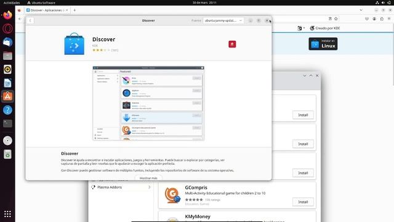
Task: Click the Instalar en Linux button
Action: [323, 44]
